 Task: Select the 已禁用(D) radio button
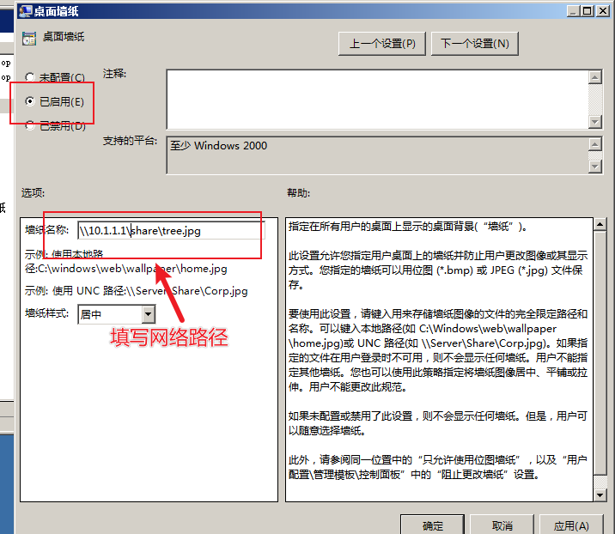tap(30, 125)
